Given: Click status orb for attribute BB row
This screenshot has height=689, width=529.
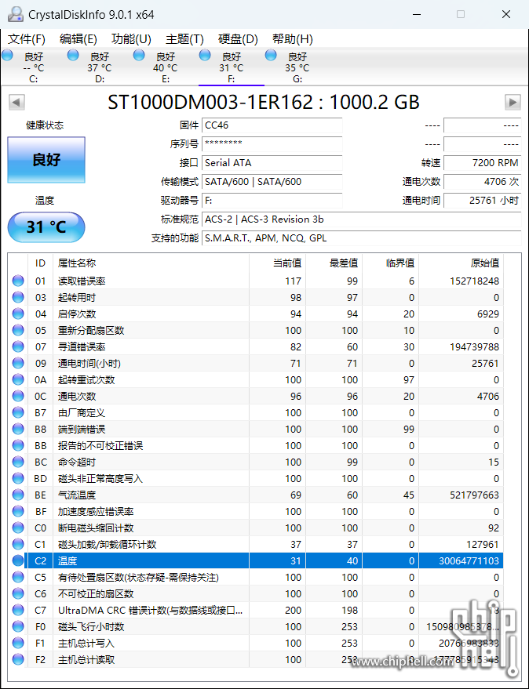Looking at the screenshot, I should (18, 445).
